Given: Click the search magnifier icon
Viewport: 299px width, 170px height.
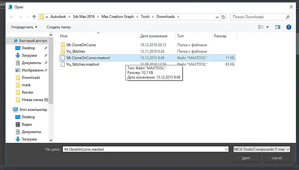Looking at the screenshot, I should (288, 17).
